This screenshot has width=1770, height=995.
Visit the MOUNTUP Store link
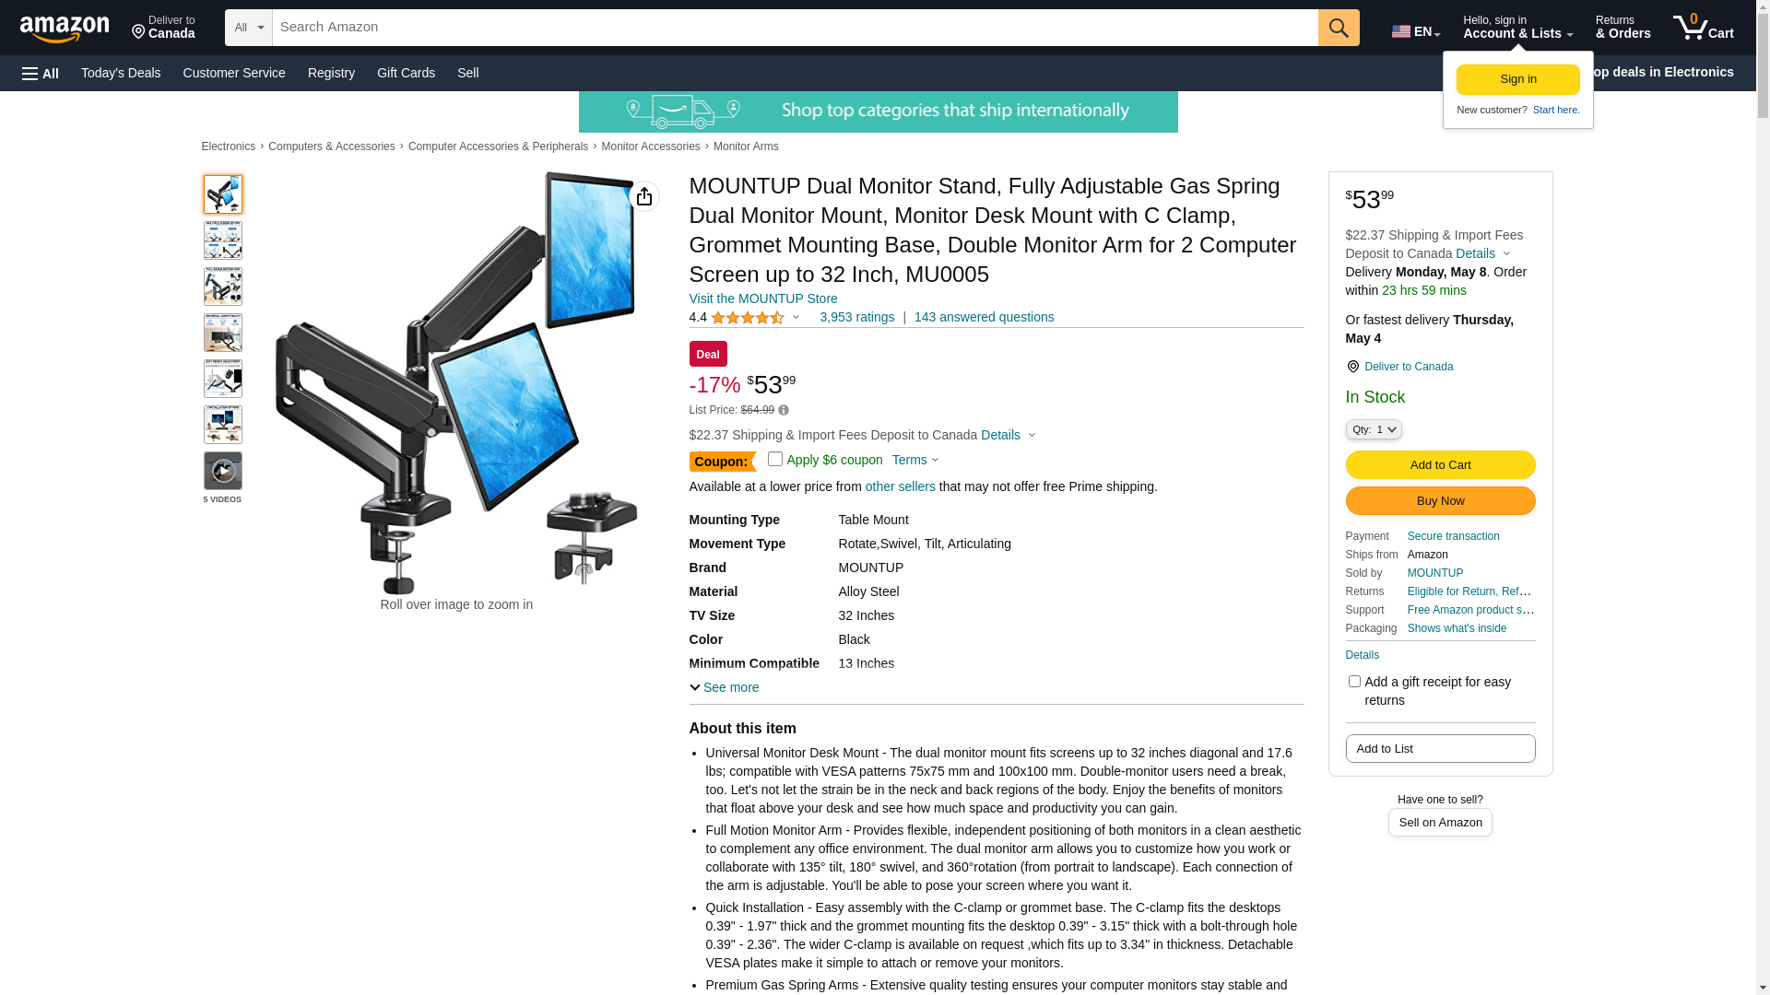(763, 298)
